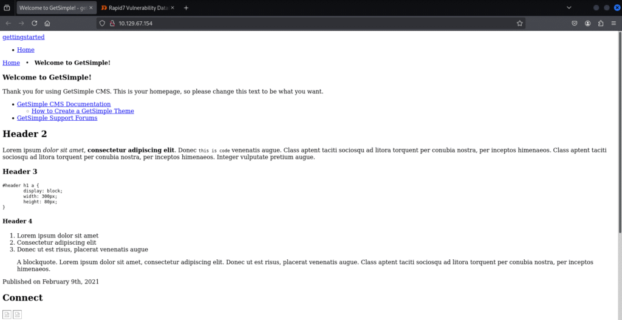Open the Firefox View icon

point(7,7)
